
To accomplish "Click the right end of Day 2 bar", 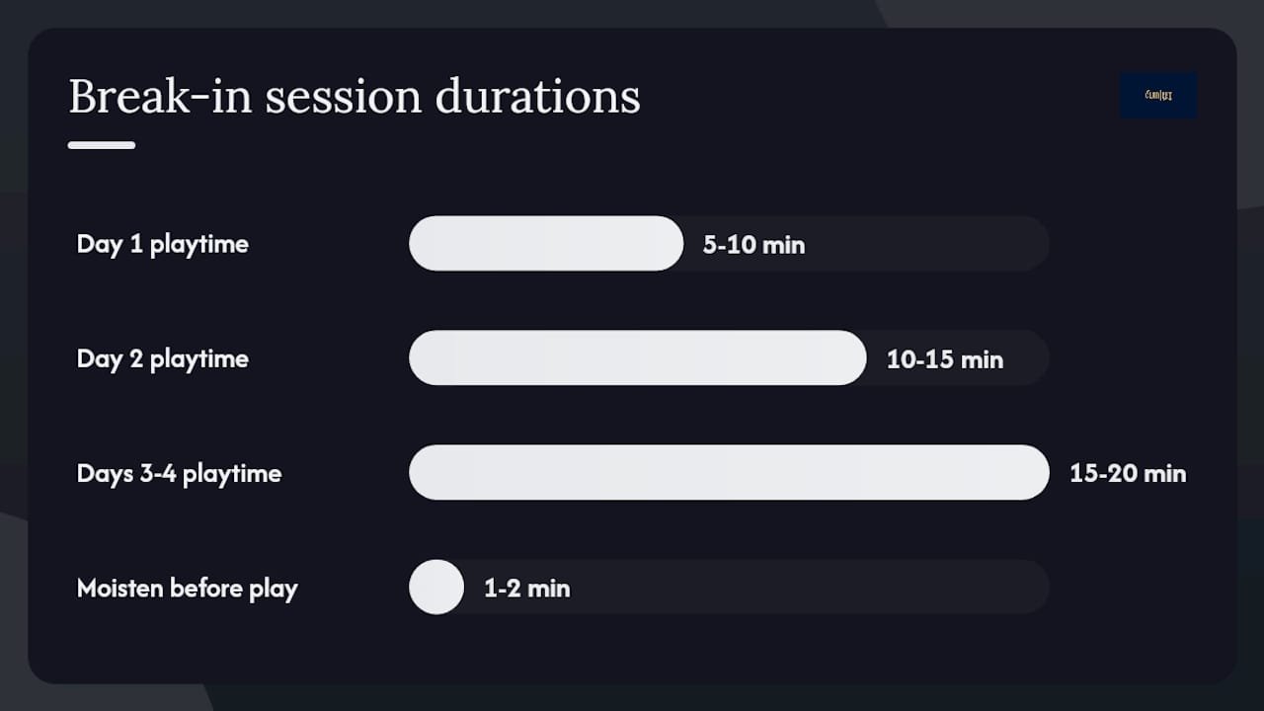I will point(853,357).
